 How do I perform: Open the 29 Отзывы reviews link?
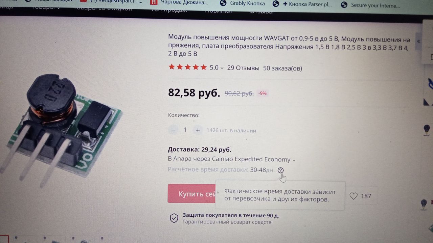pos(243,68)
